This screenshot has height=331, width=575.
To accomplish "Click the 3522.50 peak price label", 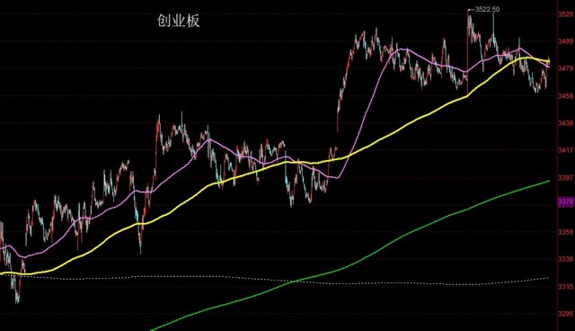I will (x=487, y=10).
